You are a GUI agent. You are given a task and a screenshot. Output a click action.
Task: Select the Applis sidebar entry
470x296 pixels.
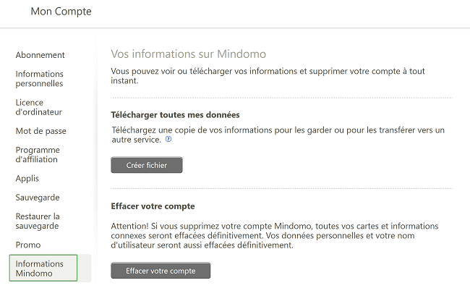point(27,179)
